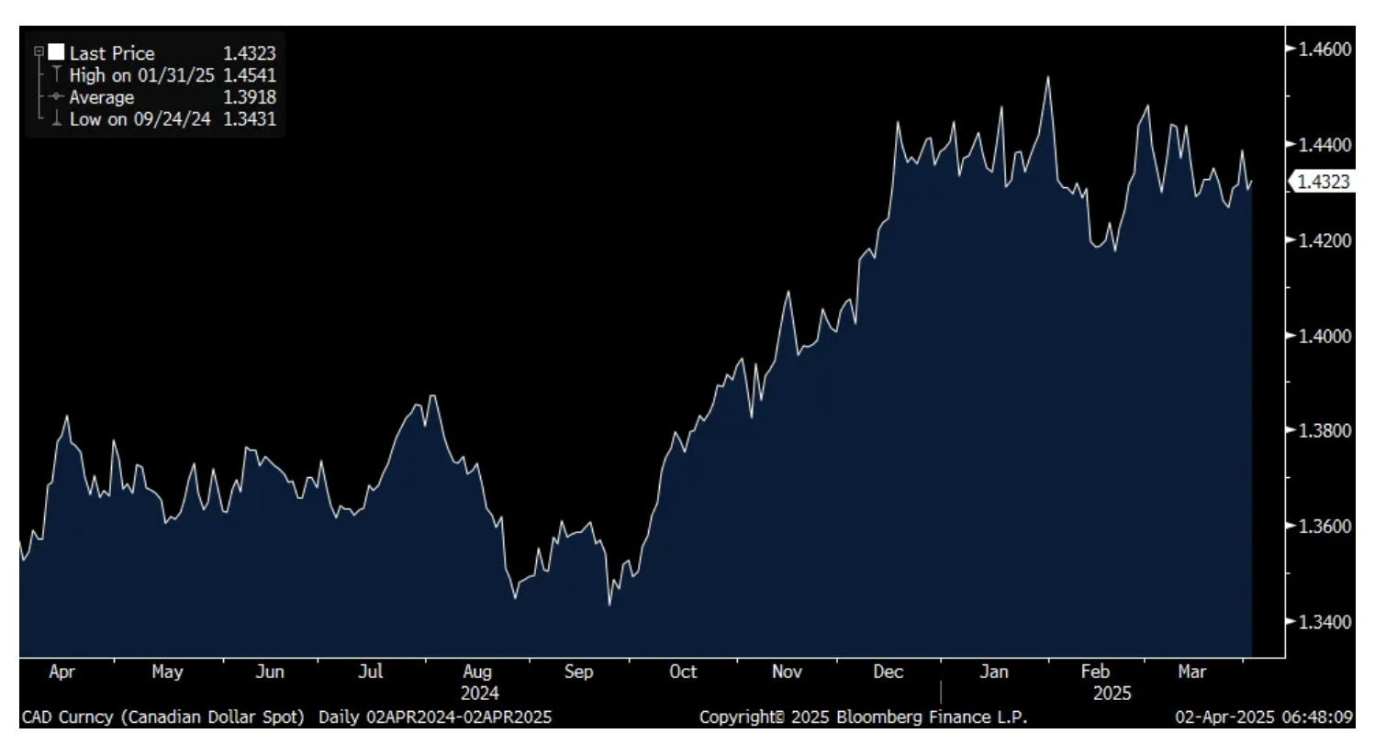
Task: Click the white Last Price color swatch
Action: [57, 52]
